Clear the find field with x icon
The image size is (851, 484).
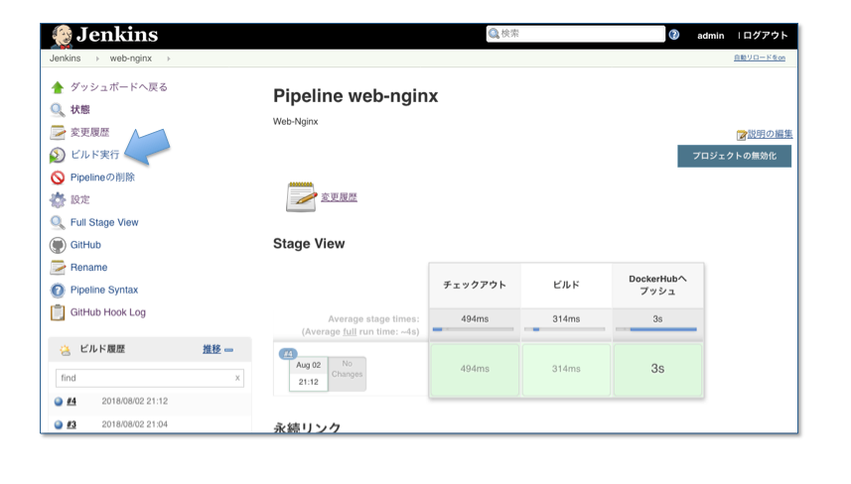click(237, 378)
